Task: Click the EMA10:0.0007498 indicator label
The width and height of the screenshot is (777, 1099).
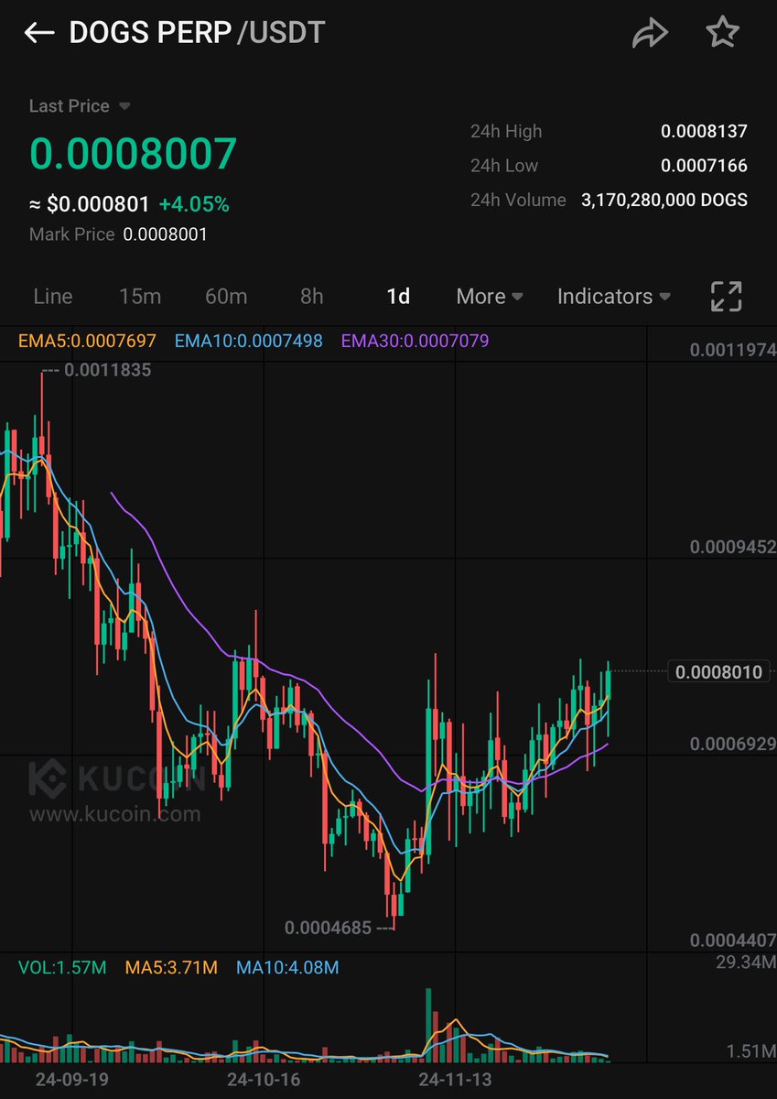Action: coord(248,341)
